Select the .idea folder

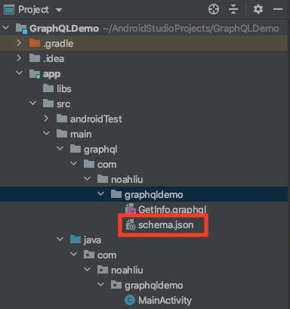(x=54, y=59)
